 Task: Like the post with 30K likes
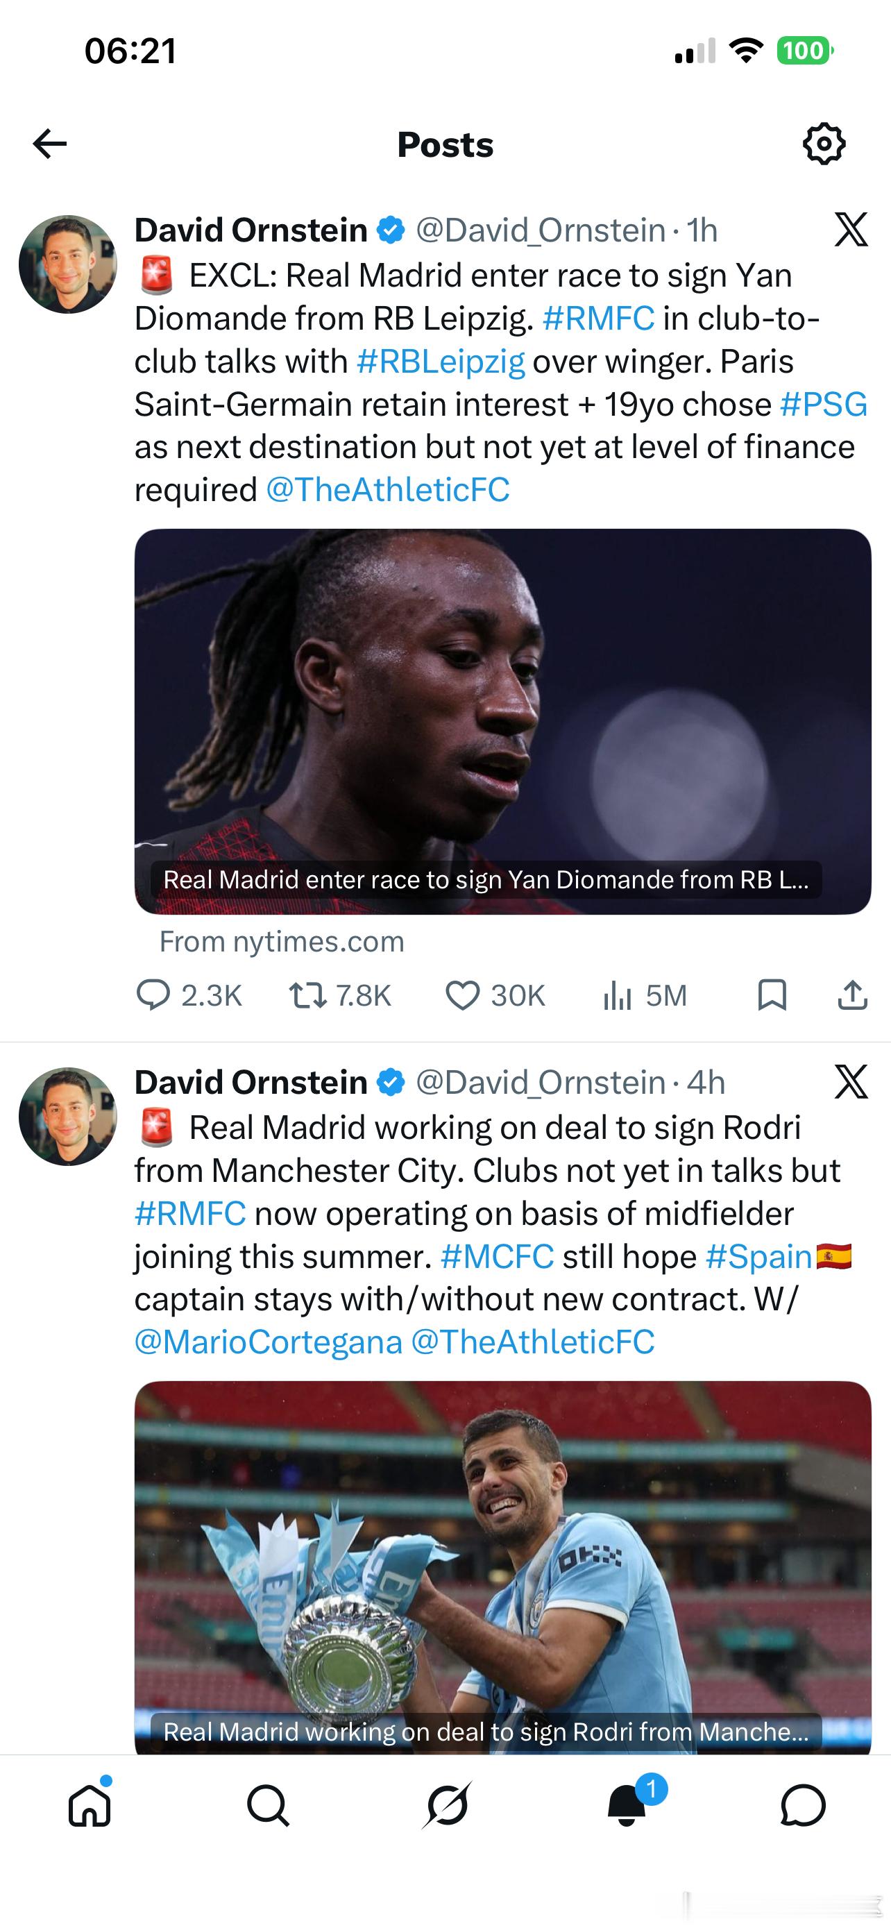[x=495, y=995]
